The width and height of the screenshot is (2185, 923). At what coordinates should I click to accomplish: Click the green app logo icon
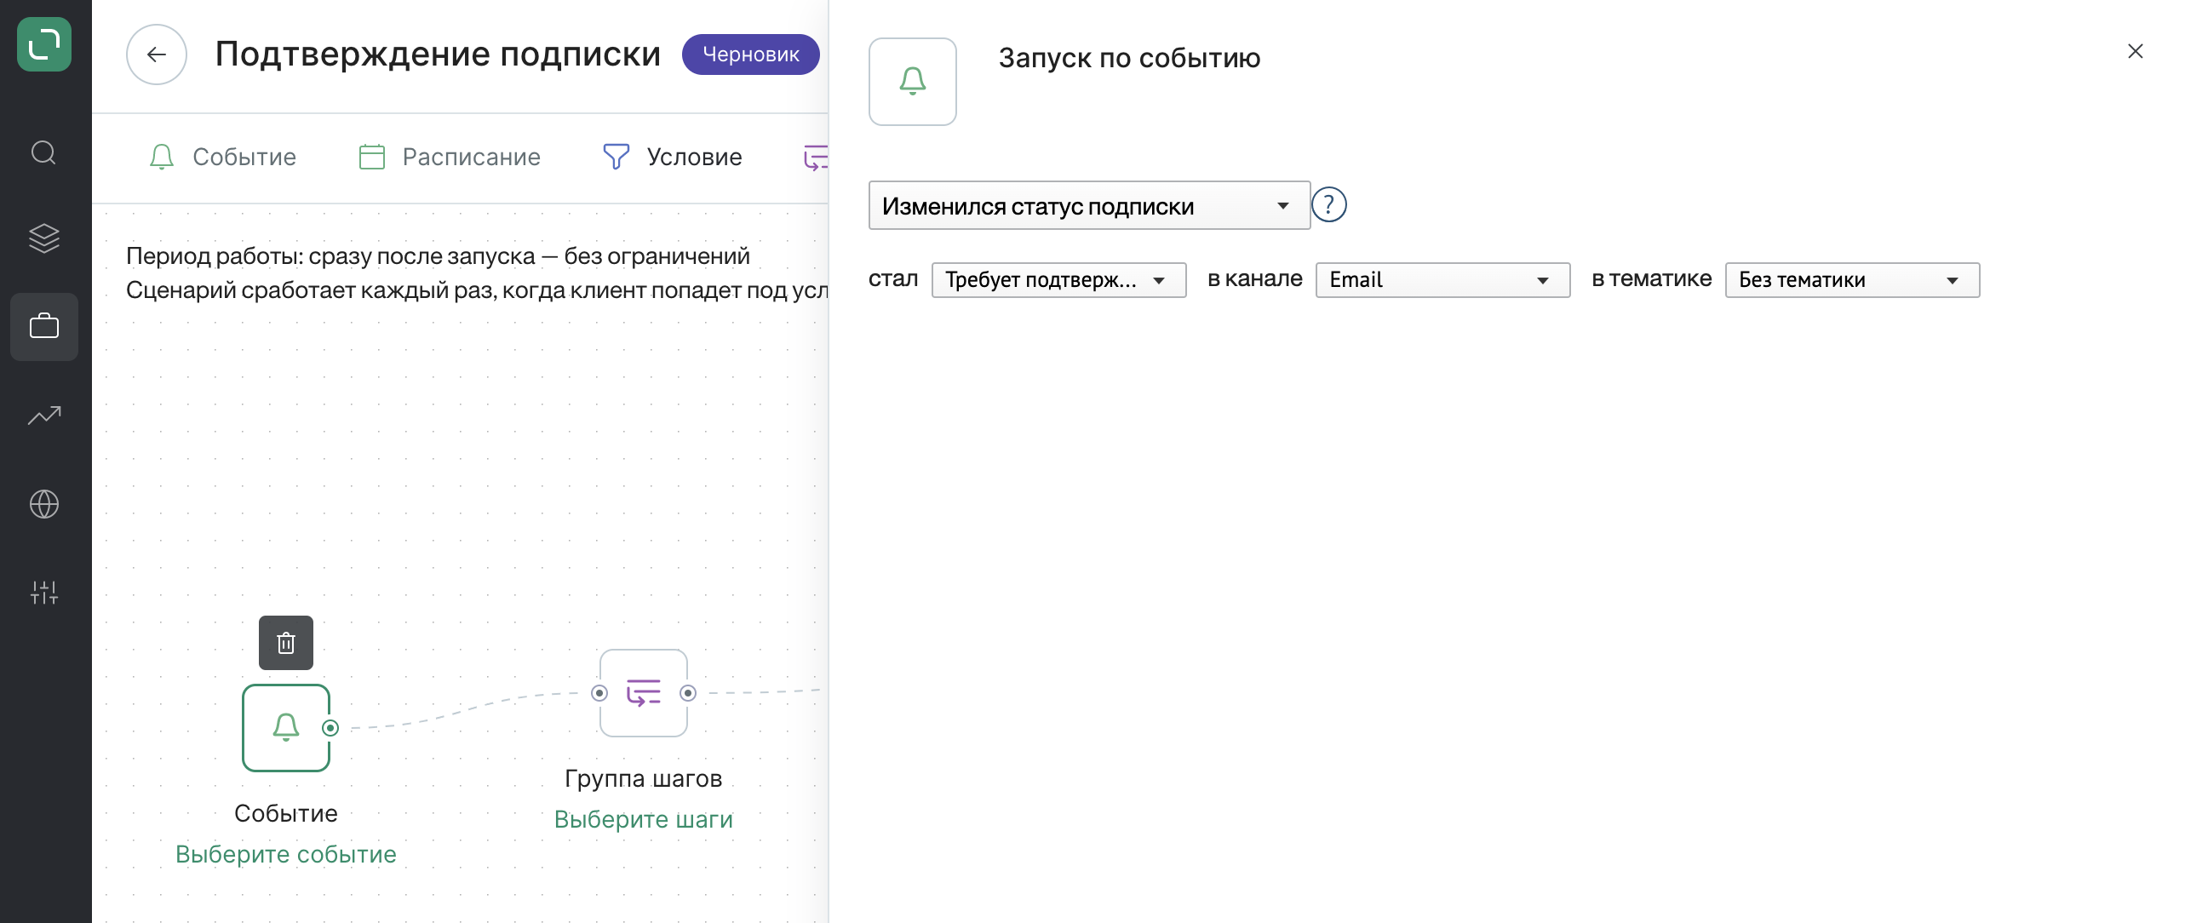[x=44, y=44]
